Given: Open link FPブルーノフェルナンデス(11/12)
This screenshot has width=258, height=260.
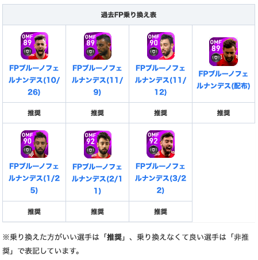Looking at the screenshot, I should click(x=160, y=80).
